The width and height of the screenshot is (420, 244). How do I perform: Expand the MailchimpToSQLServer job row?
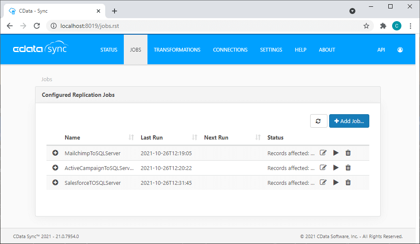[55, 153]
